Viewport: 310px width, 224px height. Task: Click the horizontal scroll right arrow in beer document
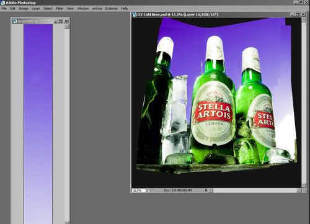[x=299, y=190]
